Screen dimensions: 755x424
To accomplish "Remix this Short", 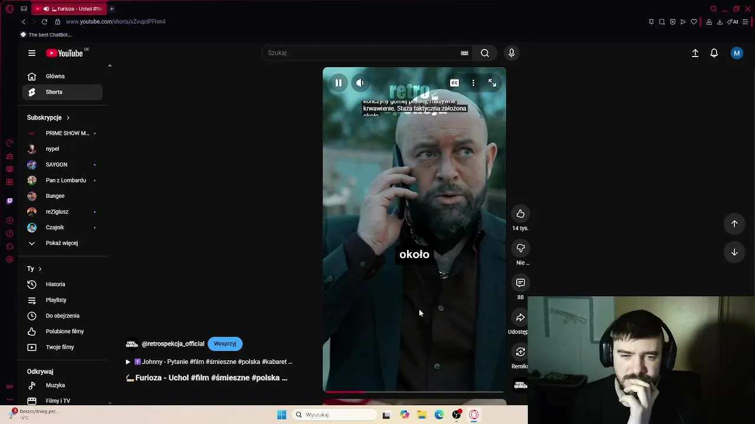I will coord(520,352).
